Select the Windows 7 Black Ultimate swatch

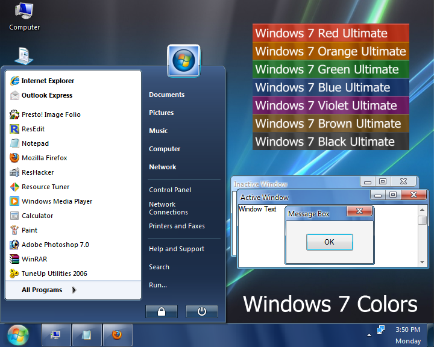tap(331, 142)
